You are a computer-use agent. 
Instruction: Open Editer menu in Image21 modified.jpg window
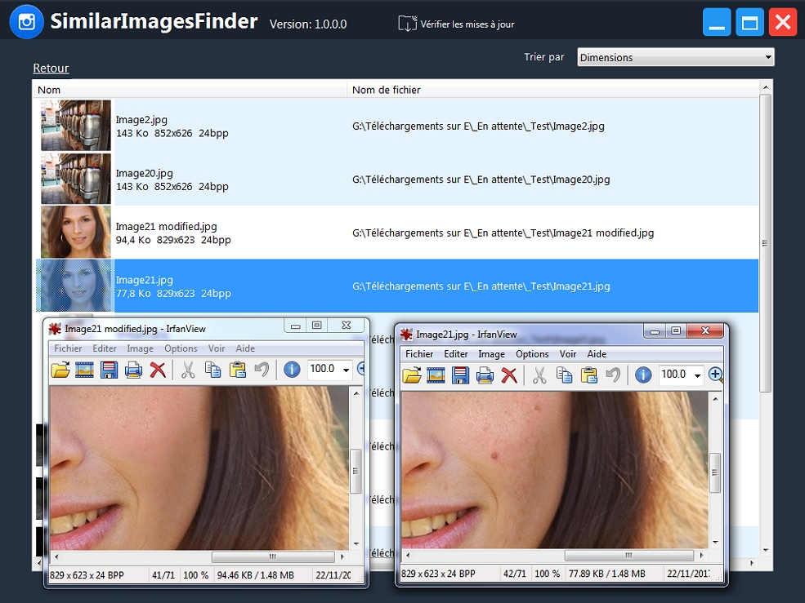tap(105, 348)
